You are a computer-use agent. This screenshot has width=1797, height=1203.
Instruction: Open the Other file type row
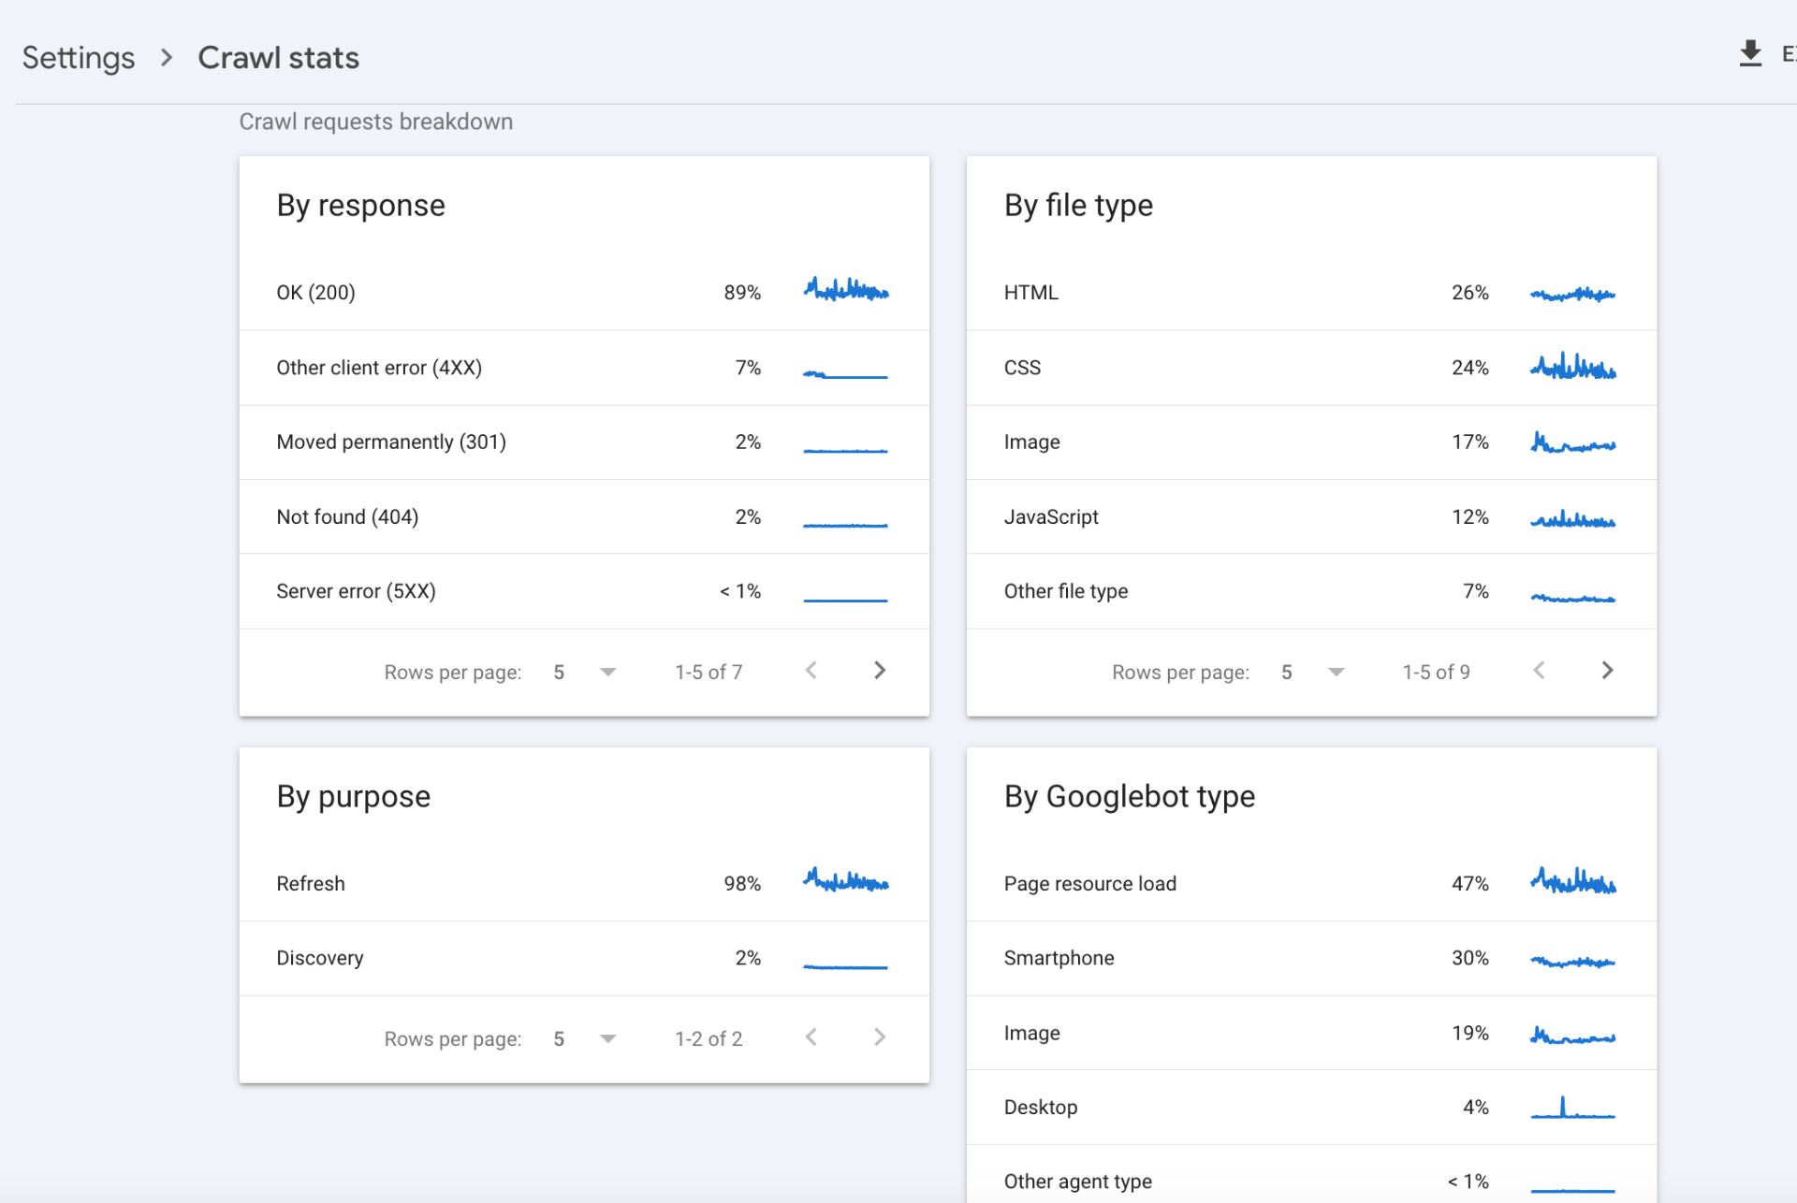[1311, 591]
